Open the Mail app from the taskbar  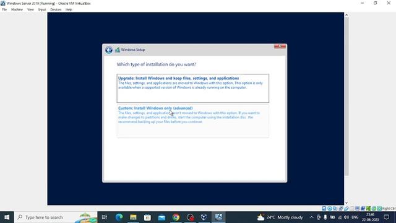coord(161,217)
